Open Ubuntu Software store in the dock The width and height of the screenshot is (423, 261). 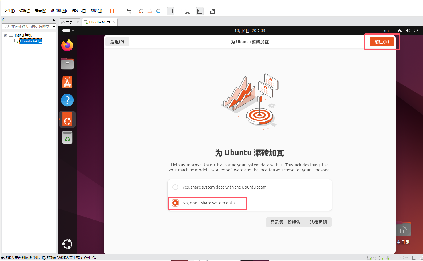pyautogui.click(x=67, y=82)
